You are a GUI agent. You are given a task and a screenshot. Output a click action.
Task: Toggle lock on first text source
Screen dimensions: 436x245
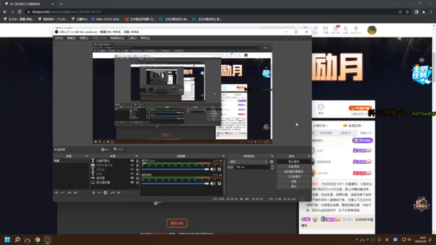[137, 161]
